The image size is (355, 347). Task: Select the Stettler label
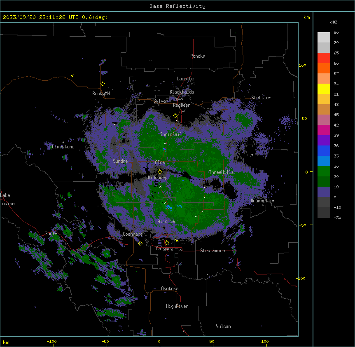[x=261, y=98]
